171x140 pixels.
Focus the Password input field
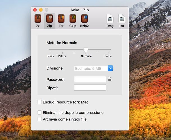tap(90, 79)
